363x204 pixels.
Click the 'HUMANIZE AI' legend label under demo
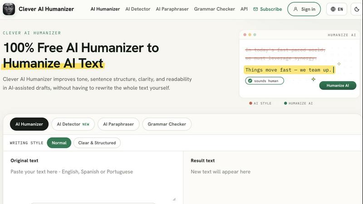[300, 103]
